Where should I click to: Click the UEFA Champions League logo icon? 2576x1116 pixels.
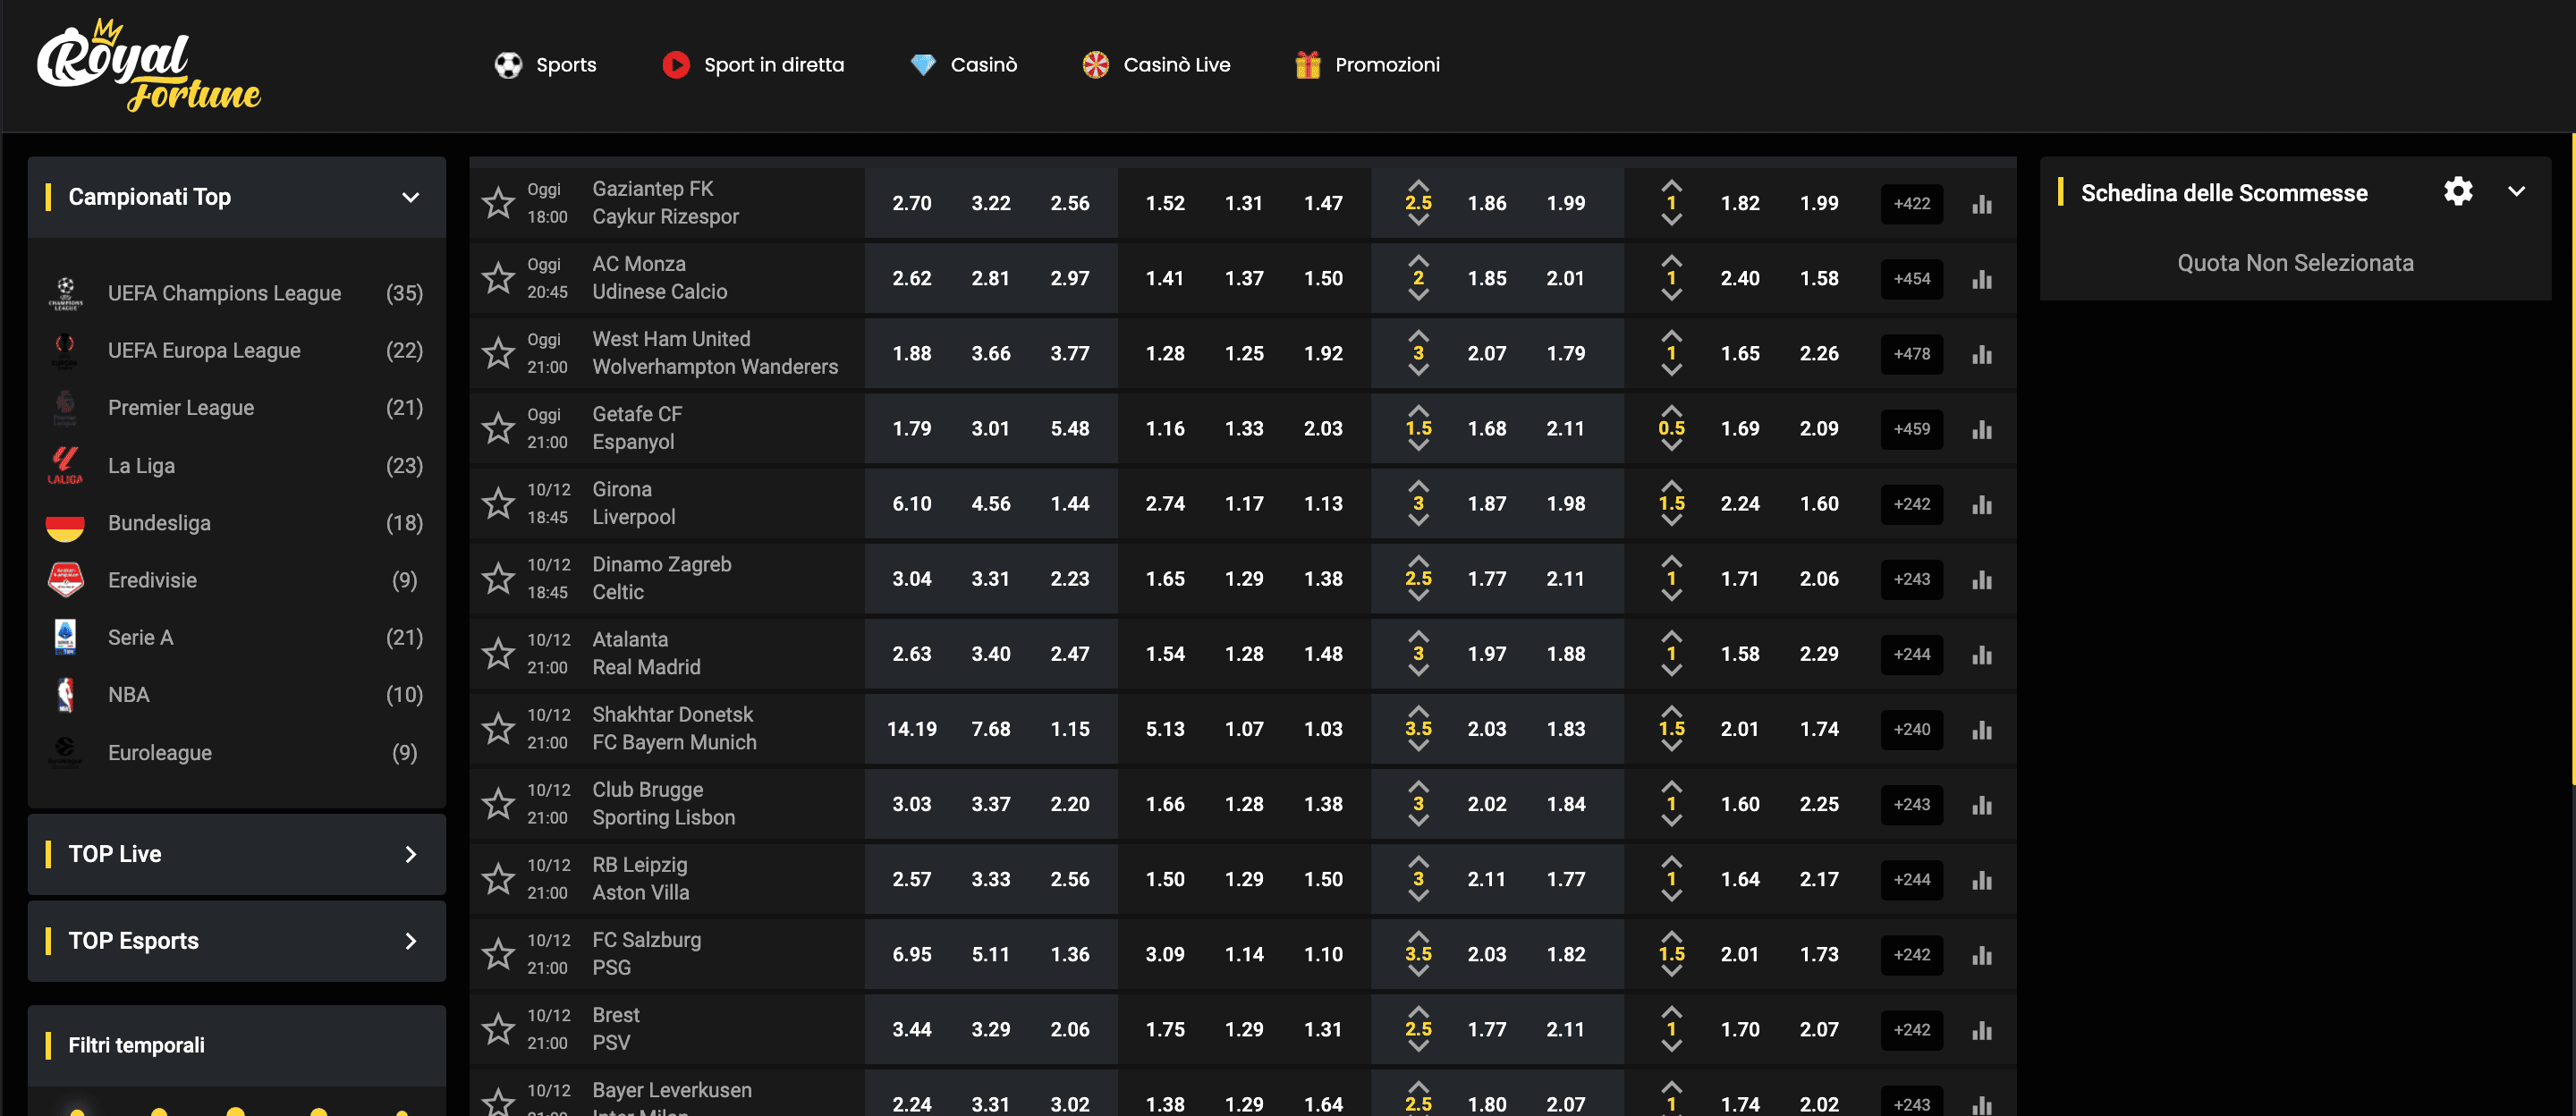tap(65, 293)
